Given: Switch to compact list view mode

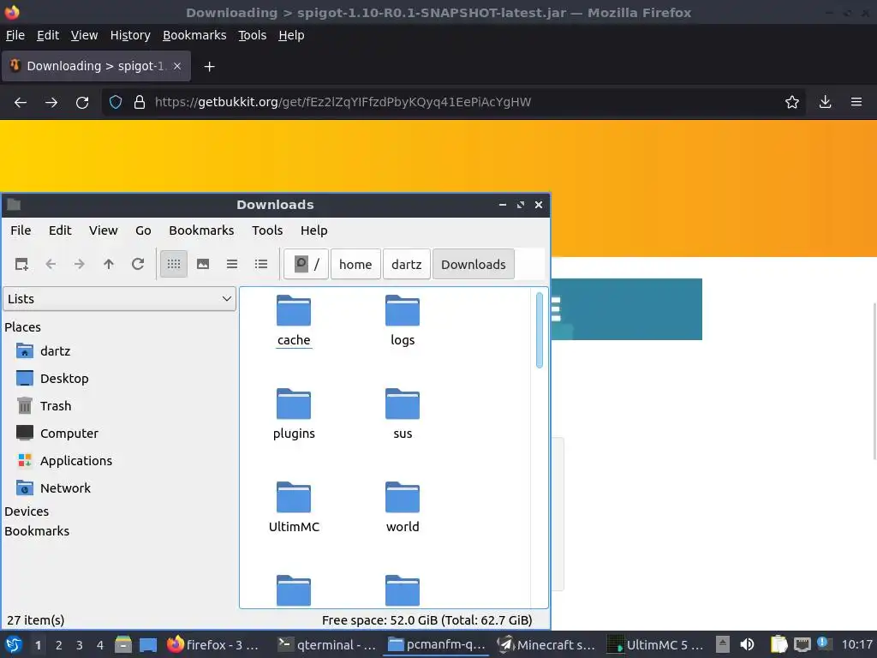Looking at the screenshot, I should click(x=232, y=264).
